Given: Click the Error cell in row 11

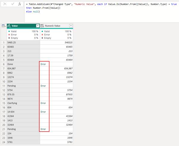Looking at the screenshot, I should pos(43,86).
